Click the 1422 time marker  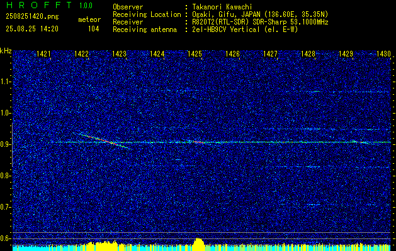(x=82, y=53)
